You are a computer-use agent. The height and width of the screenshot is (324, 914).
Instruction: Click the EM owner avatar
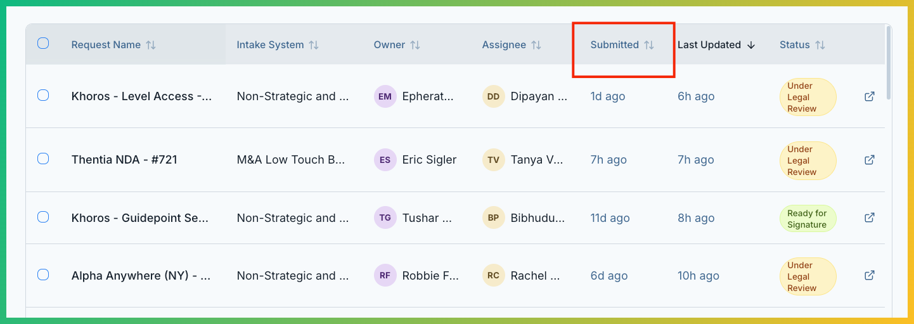(x=385, y=96)
